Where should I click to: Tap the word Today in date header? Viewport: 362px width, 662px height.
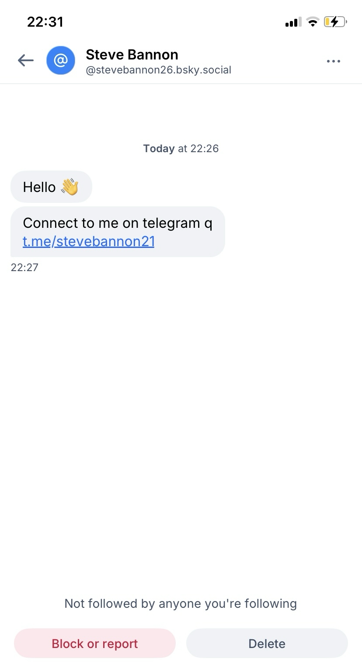[x=159, y=149]
